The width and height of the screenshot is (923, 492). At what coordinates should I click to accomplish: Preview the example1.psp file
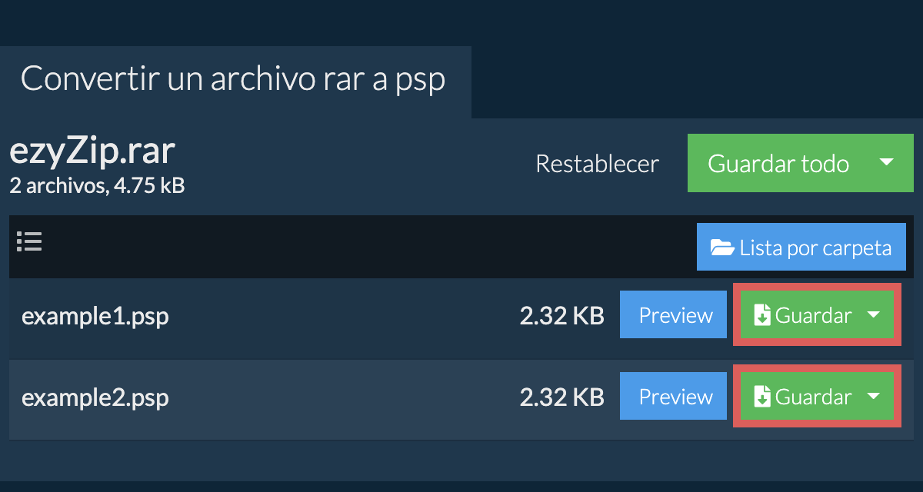point(675,315)
